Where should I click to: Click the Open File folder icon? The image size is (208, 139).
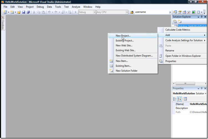click(19, 12)
